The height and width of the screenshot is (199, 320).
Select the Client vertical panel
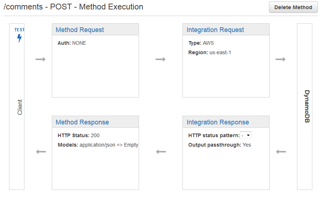[17, 107]
